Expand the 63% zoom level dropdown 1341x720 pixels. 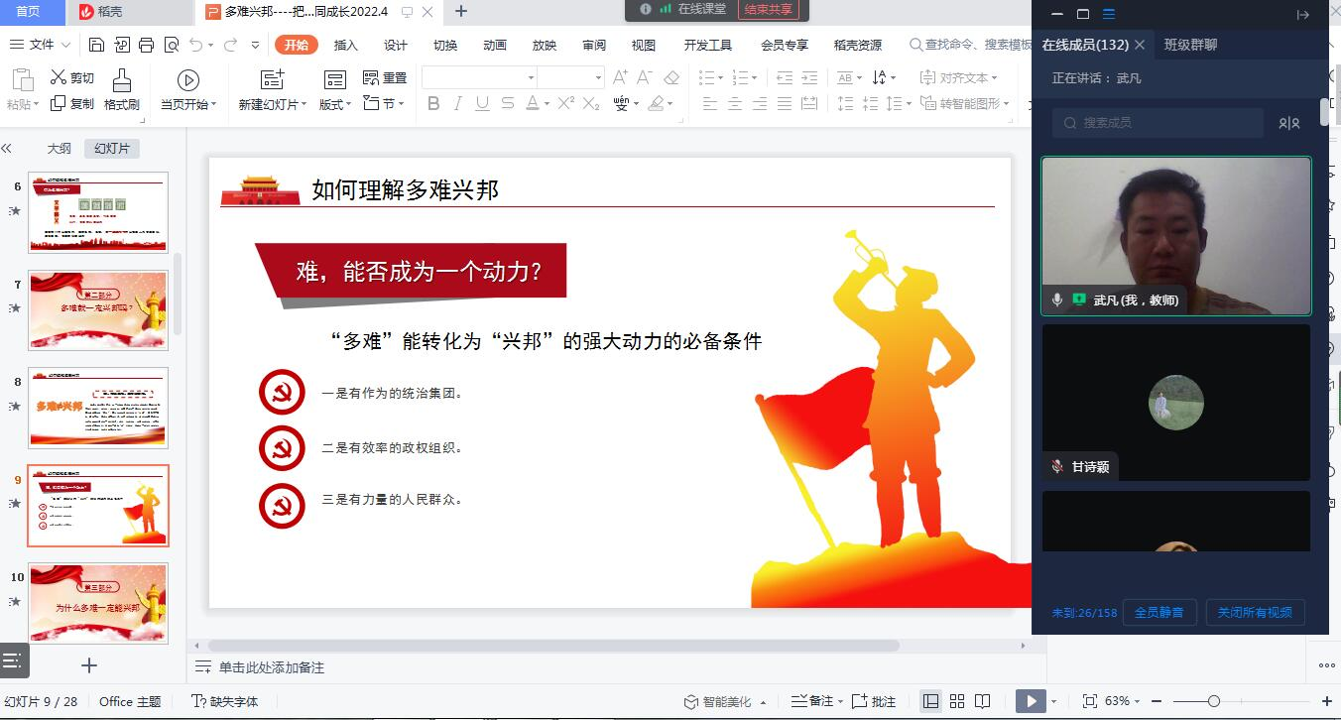(x=1137, y=702)
